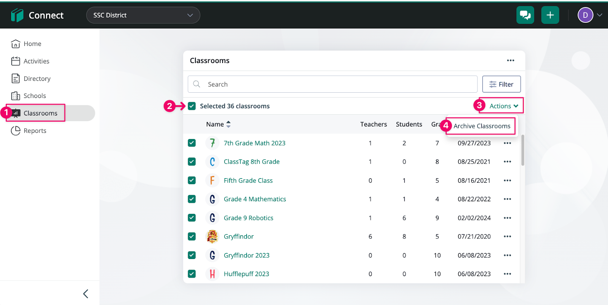Image resolution: width=608 pixels, height=305 pixels.
Task: Click the Students column header
Action: tap(409, 124)
